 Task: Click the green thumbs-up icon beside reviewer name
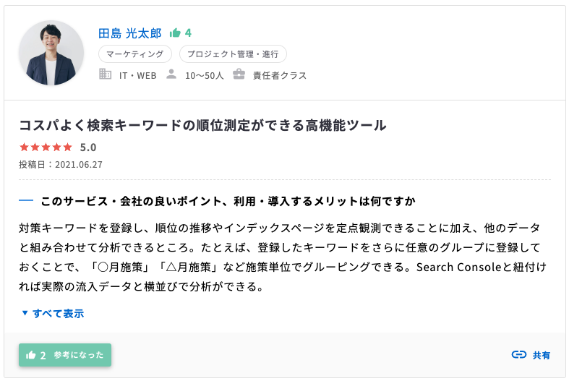tap(174, 33)
